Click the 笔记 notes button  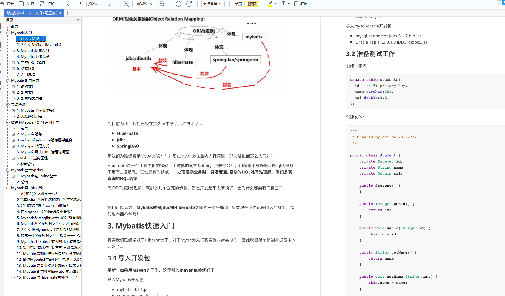301,4
